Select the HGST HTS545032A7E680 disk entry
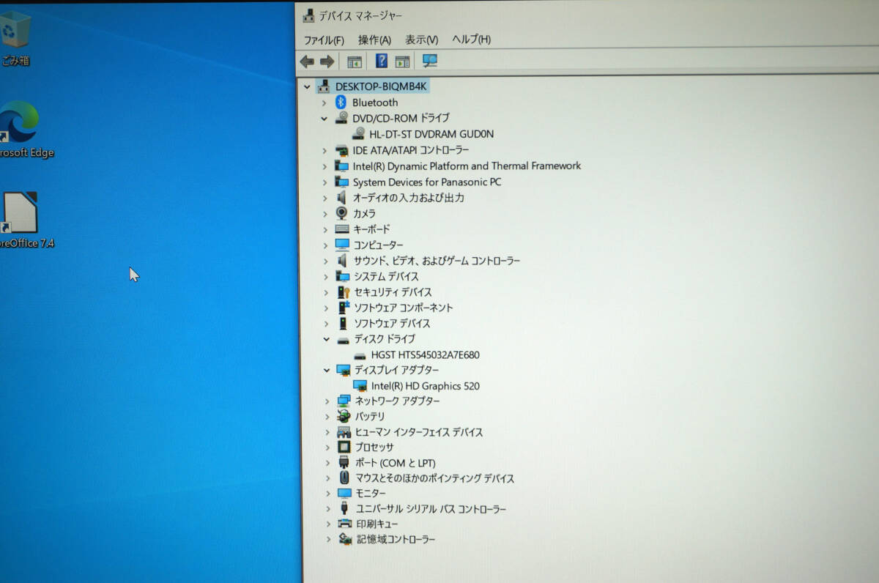 [x=426, y=354]
